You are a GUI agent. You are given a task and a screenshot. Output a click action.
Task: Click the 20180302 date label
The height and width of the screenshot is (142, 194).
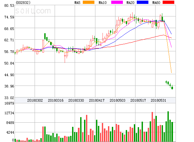(x=35, y=100)
